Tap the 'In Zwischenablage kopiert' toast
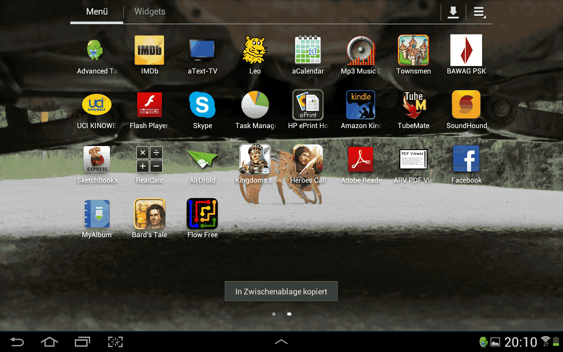Image resolution: width=563 pixels, height=352 pixels. 281,291
